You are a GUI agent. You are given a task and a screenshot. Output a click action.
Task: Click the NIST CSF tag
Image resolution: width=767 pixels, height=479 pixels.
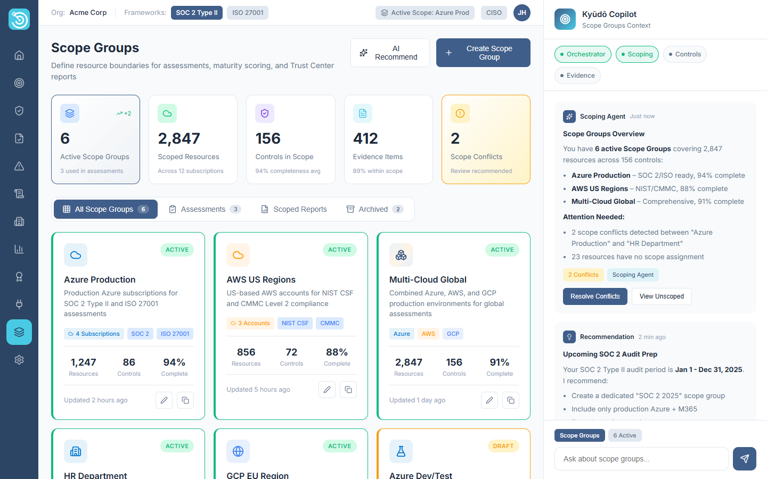pyautogui.click(x=295, y=323)
